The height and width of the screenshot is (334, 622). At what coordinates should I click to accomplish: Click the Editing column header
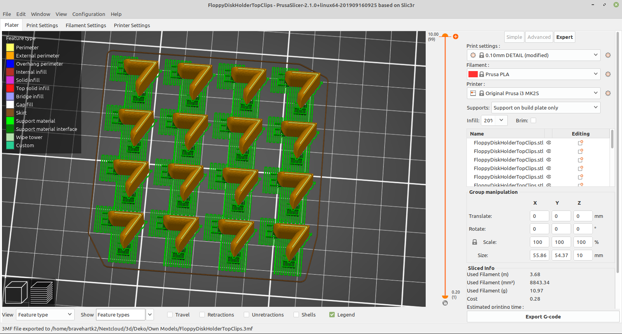click(580, 134)
